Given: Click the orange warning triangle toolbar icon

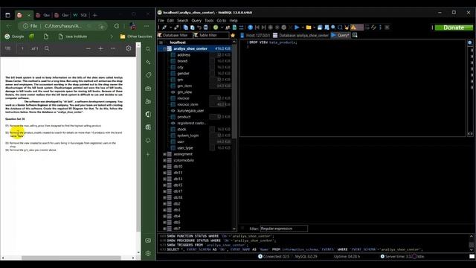Looking at the screenshot, I should [x=353, y=28].
